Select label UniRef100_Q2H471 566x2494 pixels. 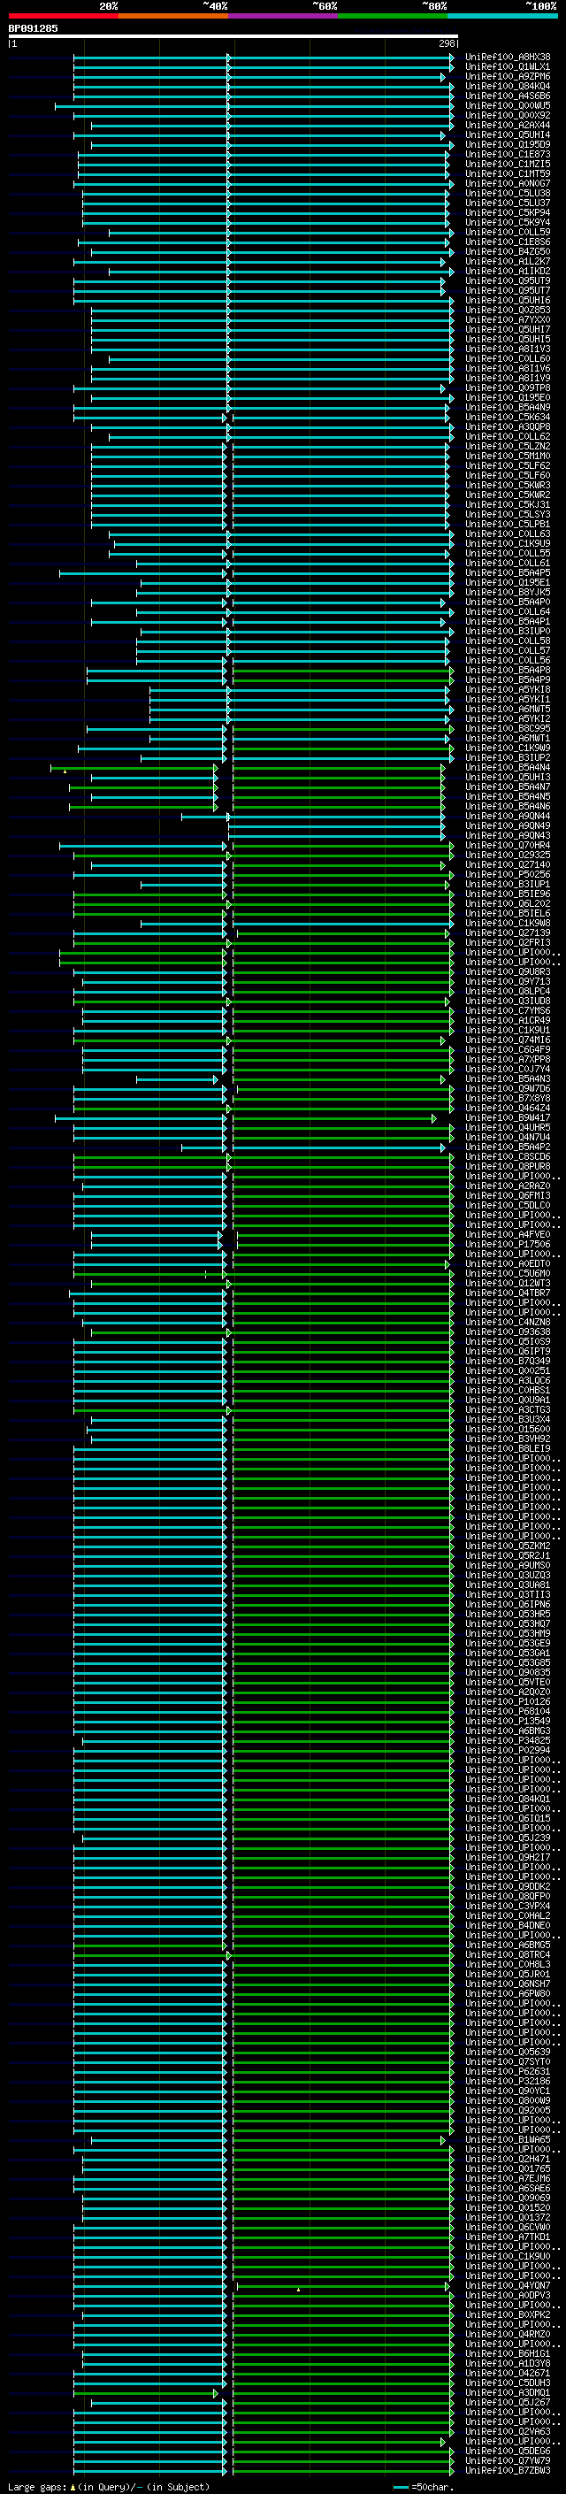click(x=508, y=2158)
